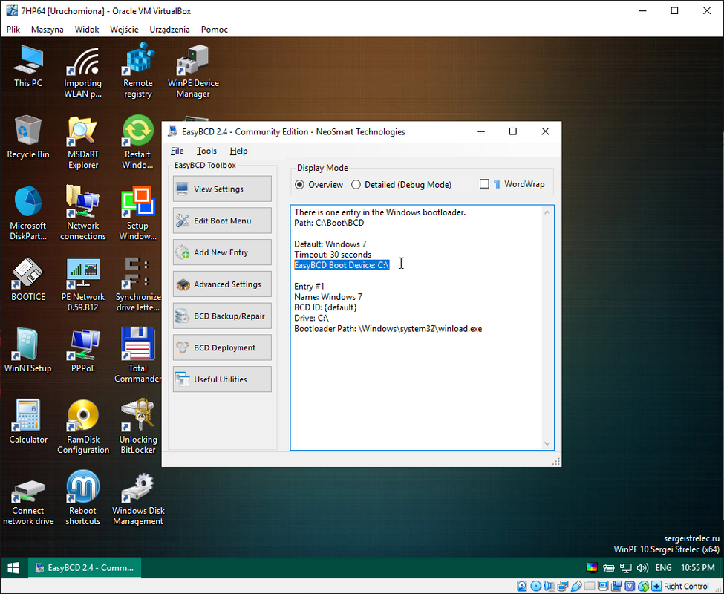Screen dimensions: 724x594
Task: Click scroll down arrow in overview text box
Action: (x=547, y=443)
